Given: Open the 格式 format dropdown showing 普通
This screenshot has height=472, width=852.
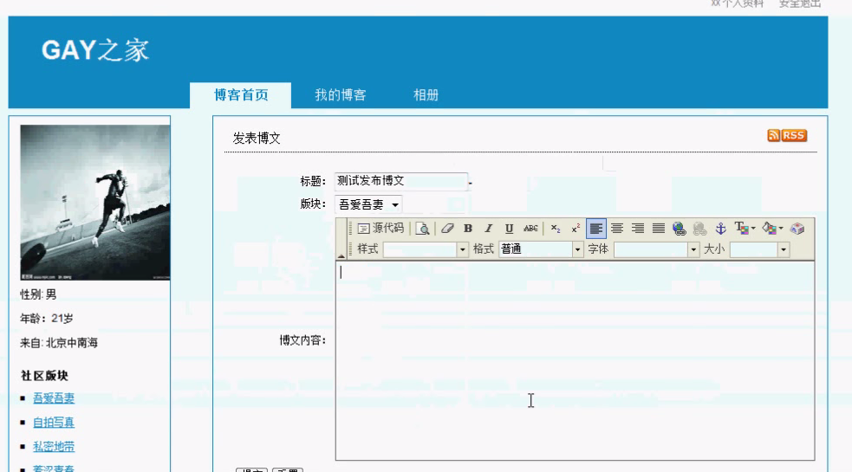Looking at the screenshot, I should click(x=541, y=249).
